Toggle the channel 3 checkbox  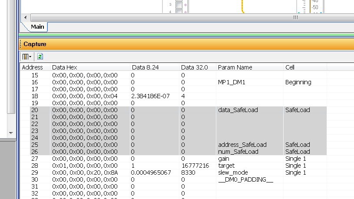[179, 5]
